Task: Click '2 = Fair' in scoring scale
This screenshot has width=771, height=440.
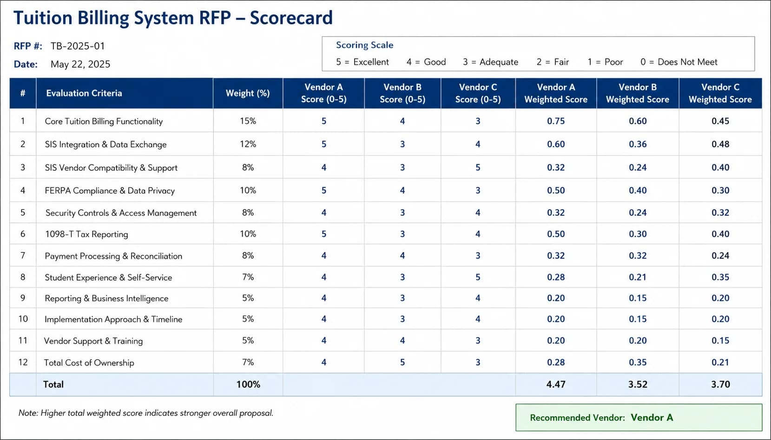Action: pyautogui.click(x=553, y=62)
